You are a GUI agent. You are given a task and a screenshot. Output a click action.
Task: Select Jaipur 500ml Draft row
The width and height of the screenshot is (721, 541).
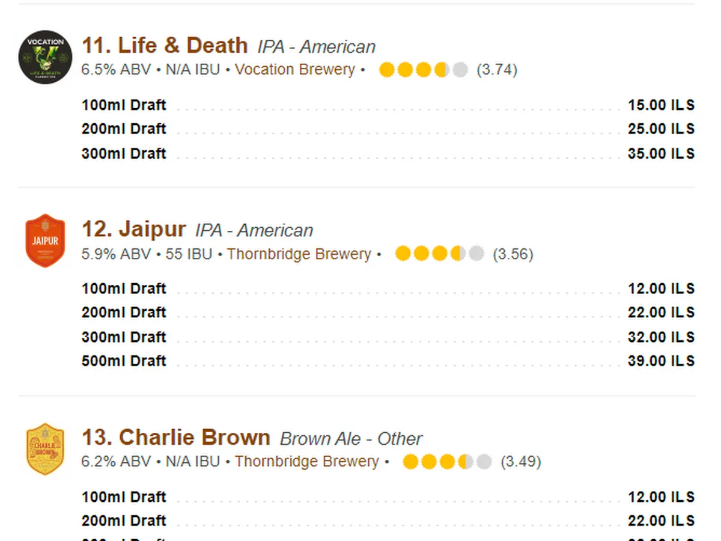124,361
